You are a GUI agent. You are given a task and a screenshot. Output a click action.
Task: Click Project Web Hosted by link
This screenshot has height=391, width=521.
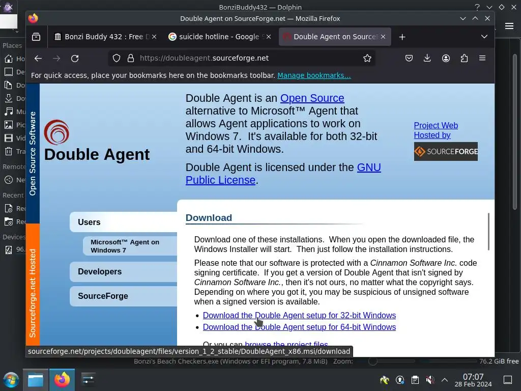(x=436, y=130)
